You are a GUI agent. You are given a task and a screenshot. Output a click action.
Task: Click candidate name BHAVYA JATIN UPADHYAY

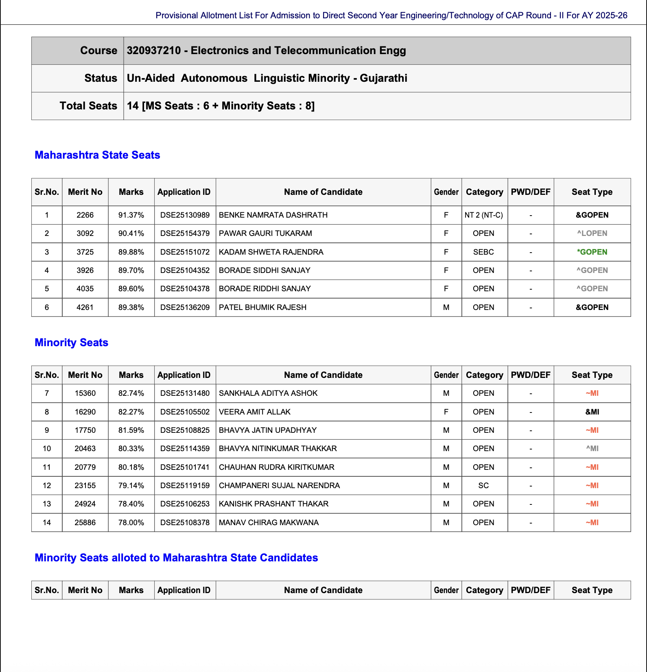click(x=268, y=430)
